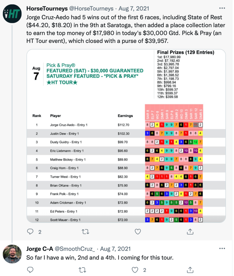Open Jorge C-A's profile picture

(12, 254)
